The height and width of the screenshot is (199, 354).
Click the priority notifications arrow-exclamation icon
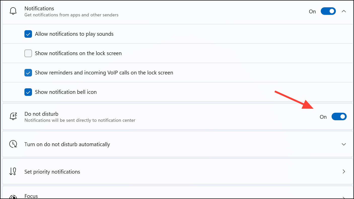(x=13, y=172)
